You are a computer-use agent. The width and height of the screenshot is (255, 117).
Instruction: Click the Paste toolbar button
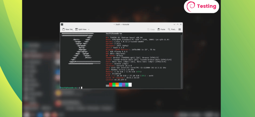[161, 29]
